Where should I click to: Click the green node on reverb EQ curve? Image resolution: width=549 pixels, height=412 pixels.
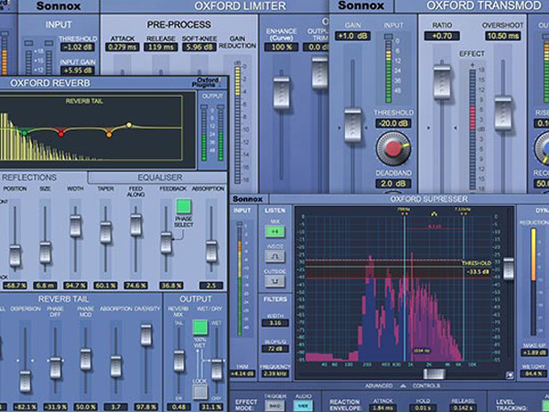tap(25, 131)
